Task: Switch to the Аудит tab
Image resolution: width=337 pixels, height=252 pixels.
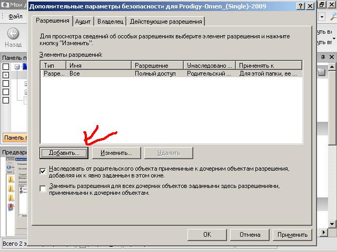Action: coord(83,21)
